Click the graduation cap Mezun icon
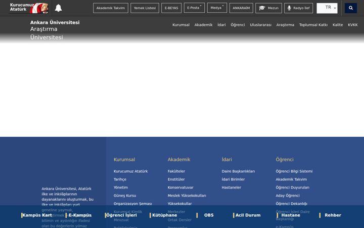 tap(262, 8)
